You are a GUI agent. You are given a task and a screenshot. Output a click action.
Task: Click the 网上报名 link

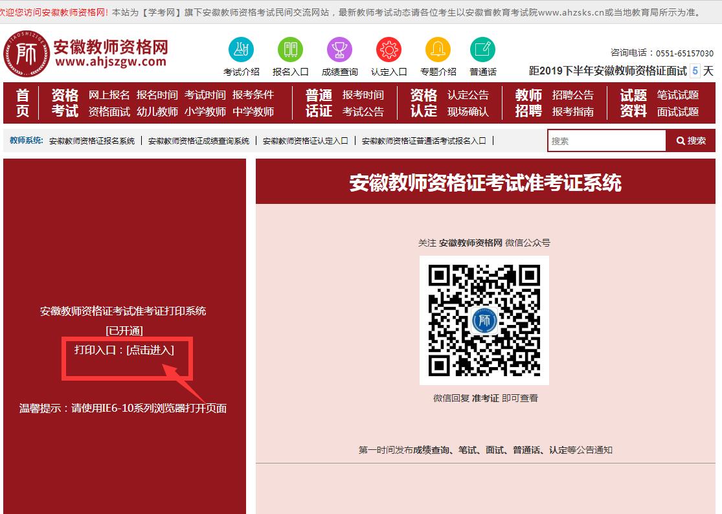pyautogui.click(x=109, y=95)
